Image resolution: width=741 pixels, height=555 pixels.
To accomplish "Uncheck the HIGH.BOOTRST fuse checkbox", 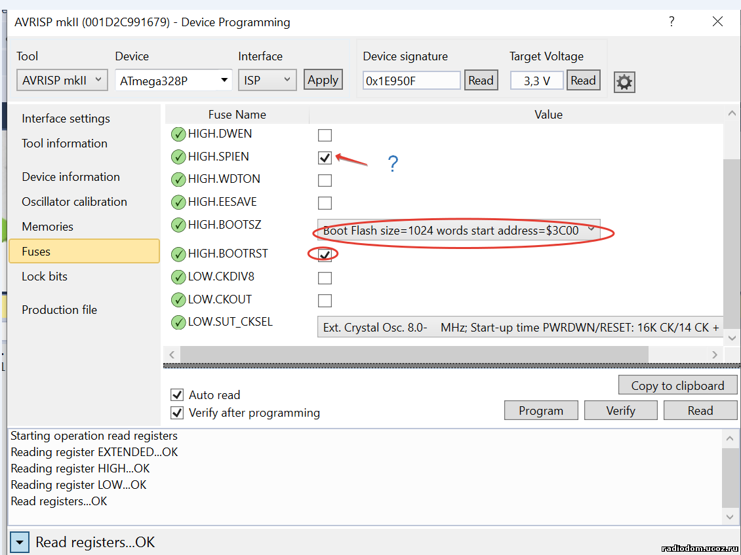I will pyautogui.click(x=325, y=255).
